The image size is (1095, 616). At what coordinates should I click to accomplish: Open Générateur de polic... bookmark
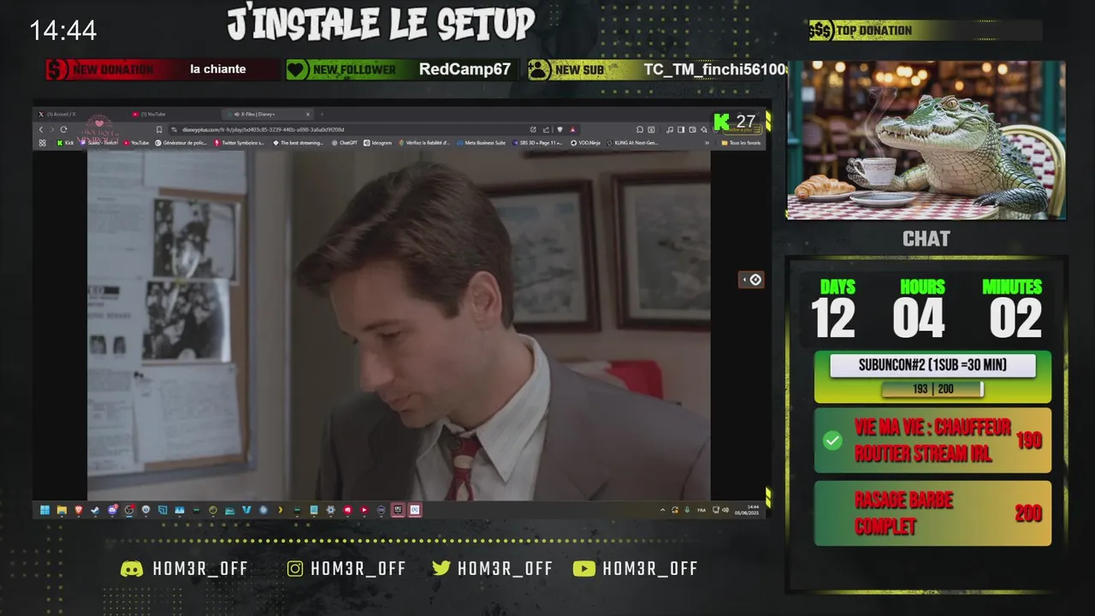click(x=181, y=143)
